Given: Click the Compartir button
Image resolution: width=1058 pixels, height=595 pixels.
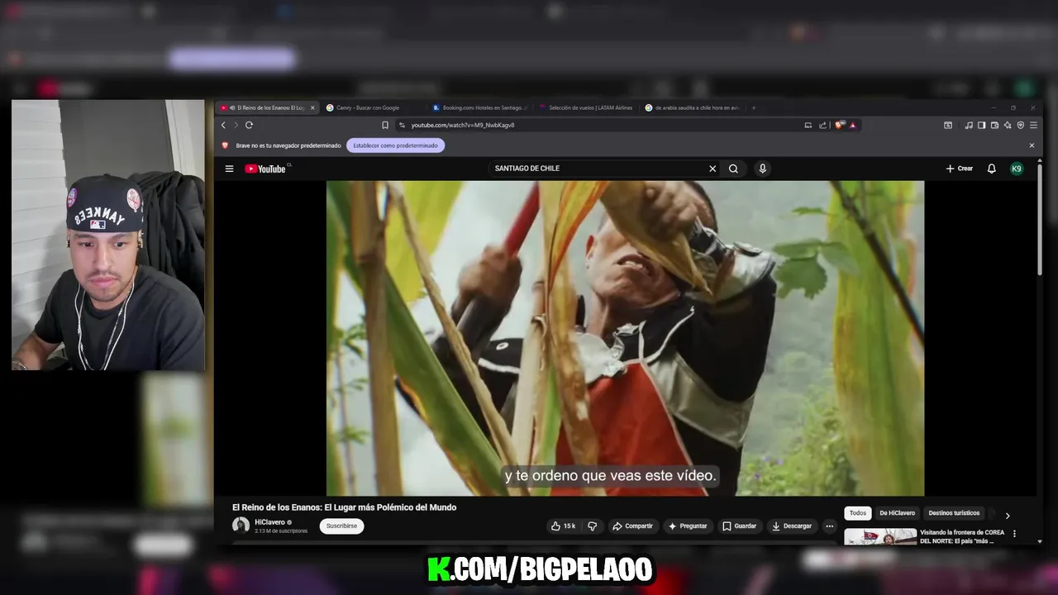Looking at the screenshot, I should (632, 526).
